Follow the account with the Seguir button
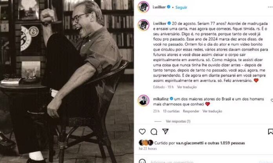273x163 pixels. coord(181,7)
